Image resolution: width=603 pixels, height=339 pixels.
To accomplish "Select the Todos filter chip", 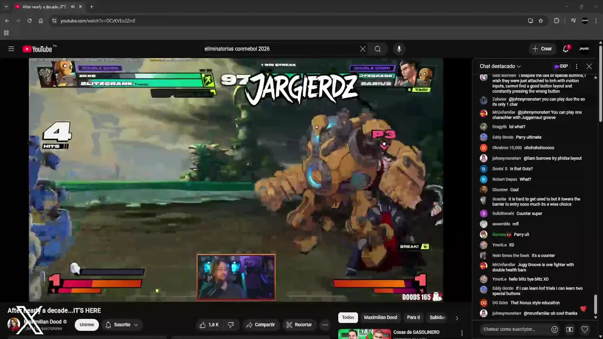I will click(348, 318).
